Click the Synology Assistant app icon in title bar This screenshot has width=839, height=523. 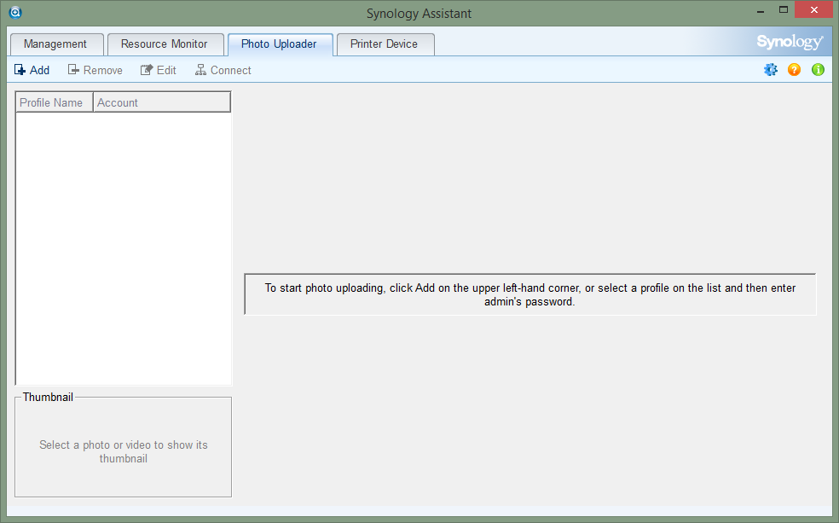pos(15,12)
